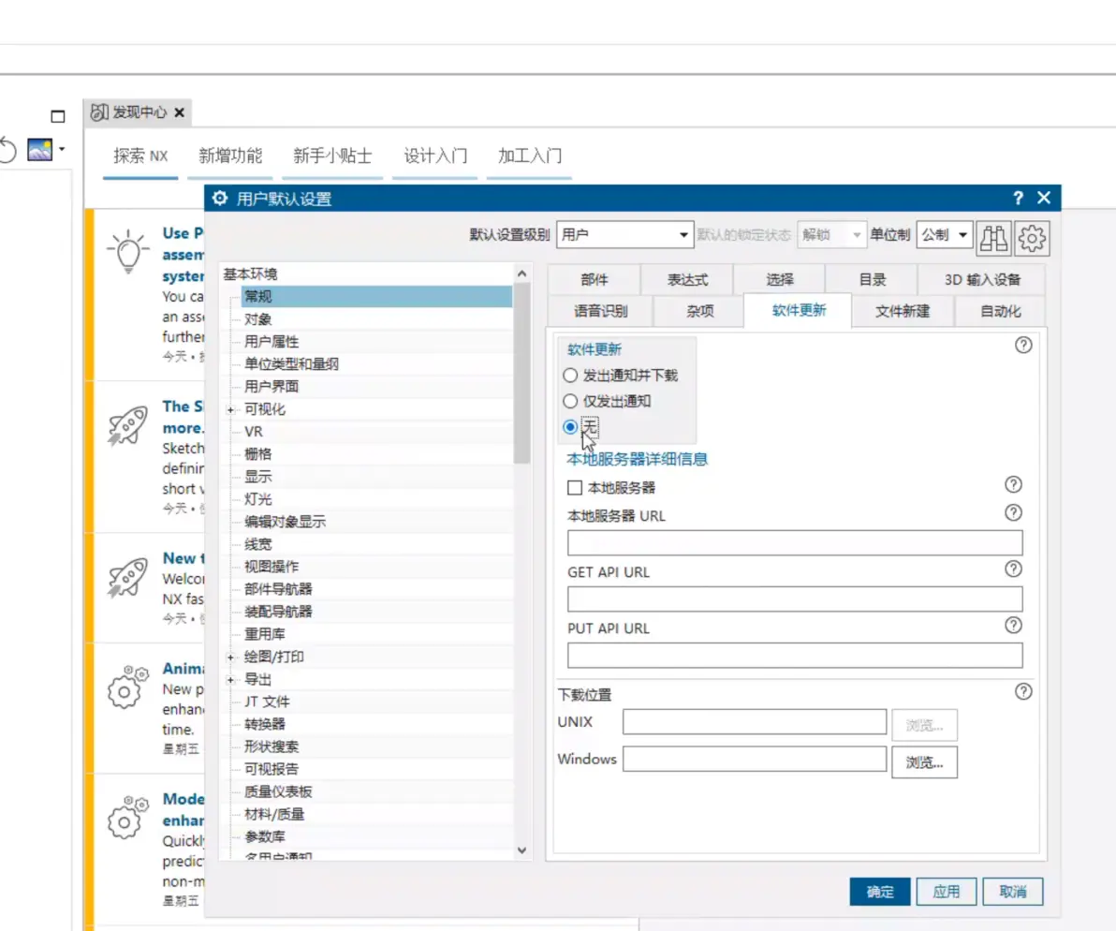Click the lightbulb icon in discovery list

pyautogui.click(x=128, y=251)
